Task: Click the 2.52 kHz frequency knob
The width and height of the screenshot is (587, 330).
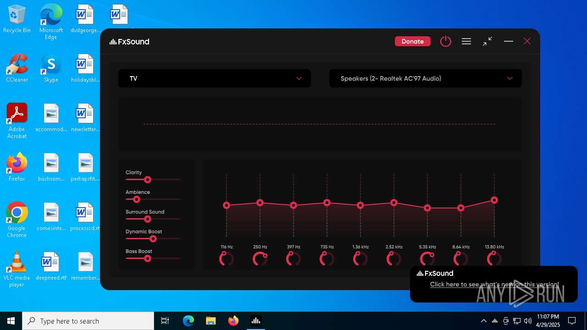Action: click(394, 259)
